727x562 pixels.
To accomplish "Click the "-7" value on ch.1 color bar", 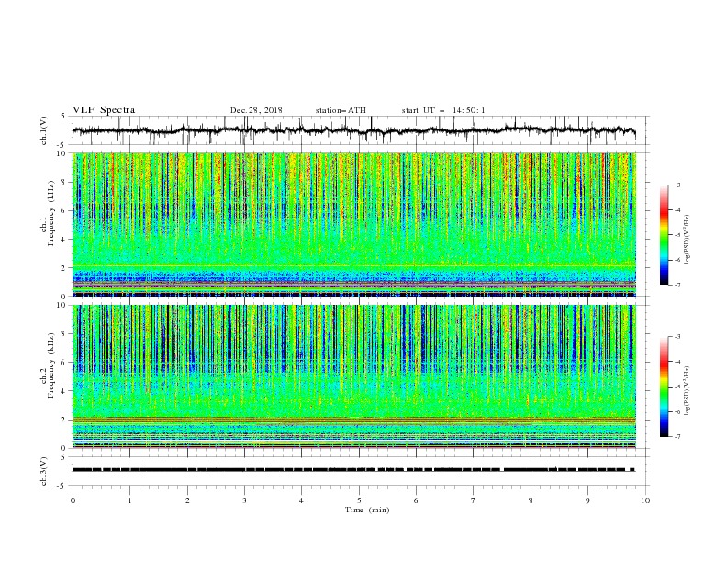I will click(x=677, y=286).
